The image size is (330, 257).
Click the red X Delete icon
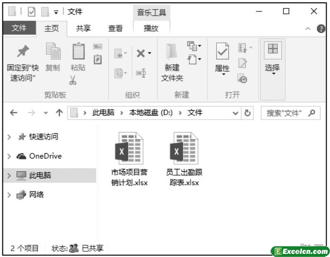point(141,53)
